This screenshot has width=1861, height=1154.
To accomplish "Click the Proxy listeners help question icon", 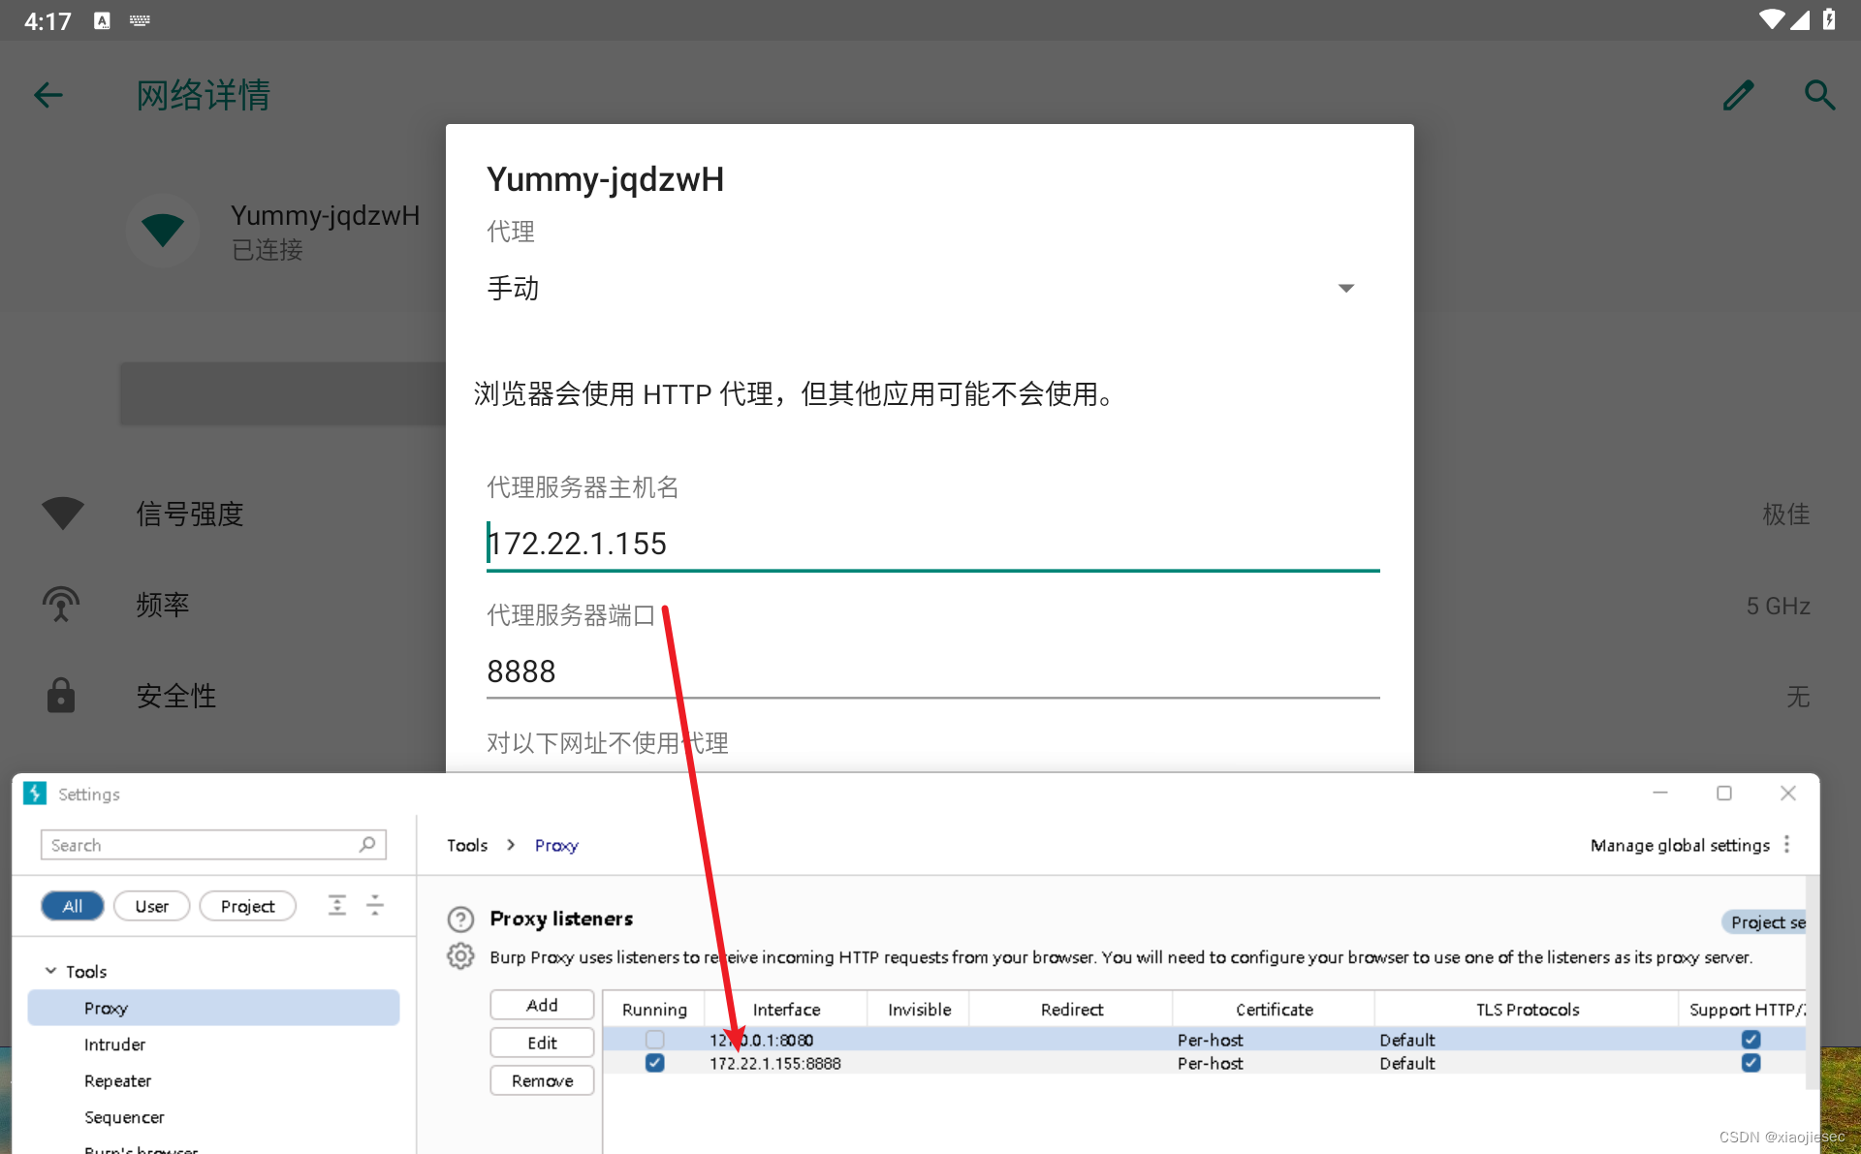I will pyautogui.click(x=460, y=919).
